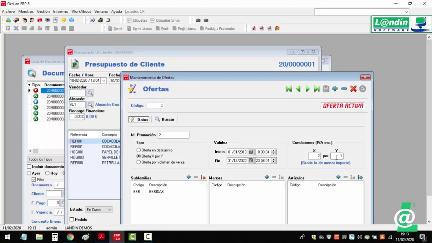This screenshot has height=243, width=432.
Task: Add new offer with top plus icon
Action: click(335, 89)
